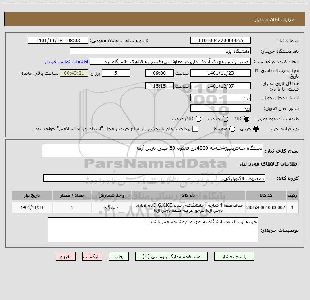310x300 pixels.
Task: Click the buyer name field دانشگاه یزد
Action: [x=160, y=51]
